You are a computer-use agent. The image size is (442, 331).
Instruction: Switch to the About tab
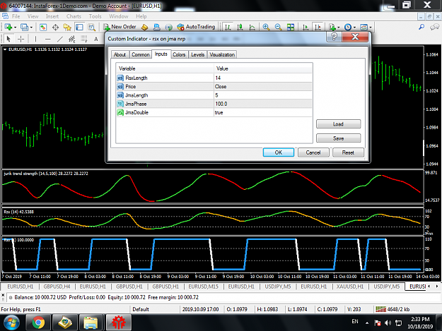[x=120, y=54]
